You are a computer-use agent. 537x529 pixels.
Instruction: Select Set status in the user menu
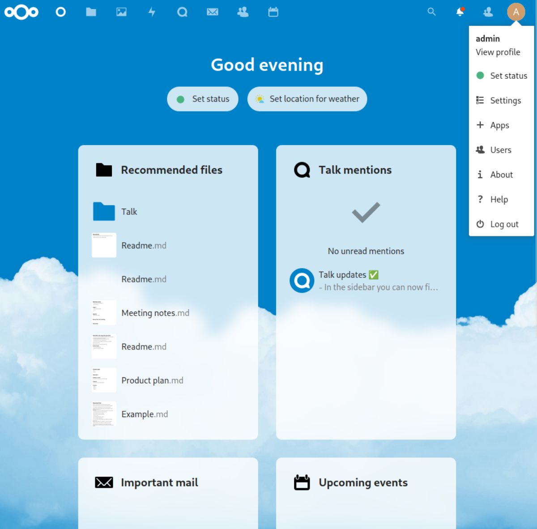point(502,76)
